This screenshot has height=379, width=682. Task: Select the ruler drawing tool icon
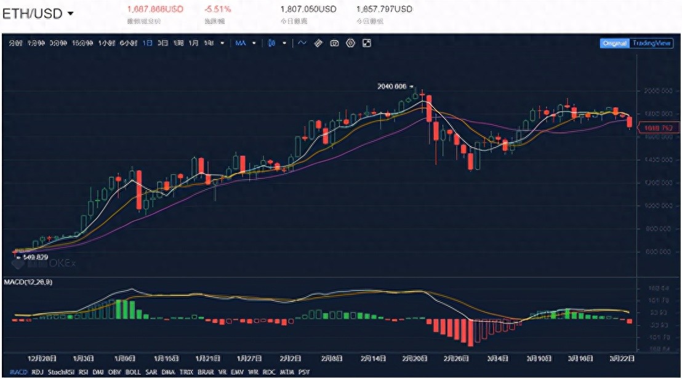click(318, 43)
